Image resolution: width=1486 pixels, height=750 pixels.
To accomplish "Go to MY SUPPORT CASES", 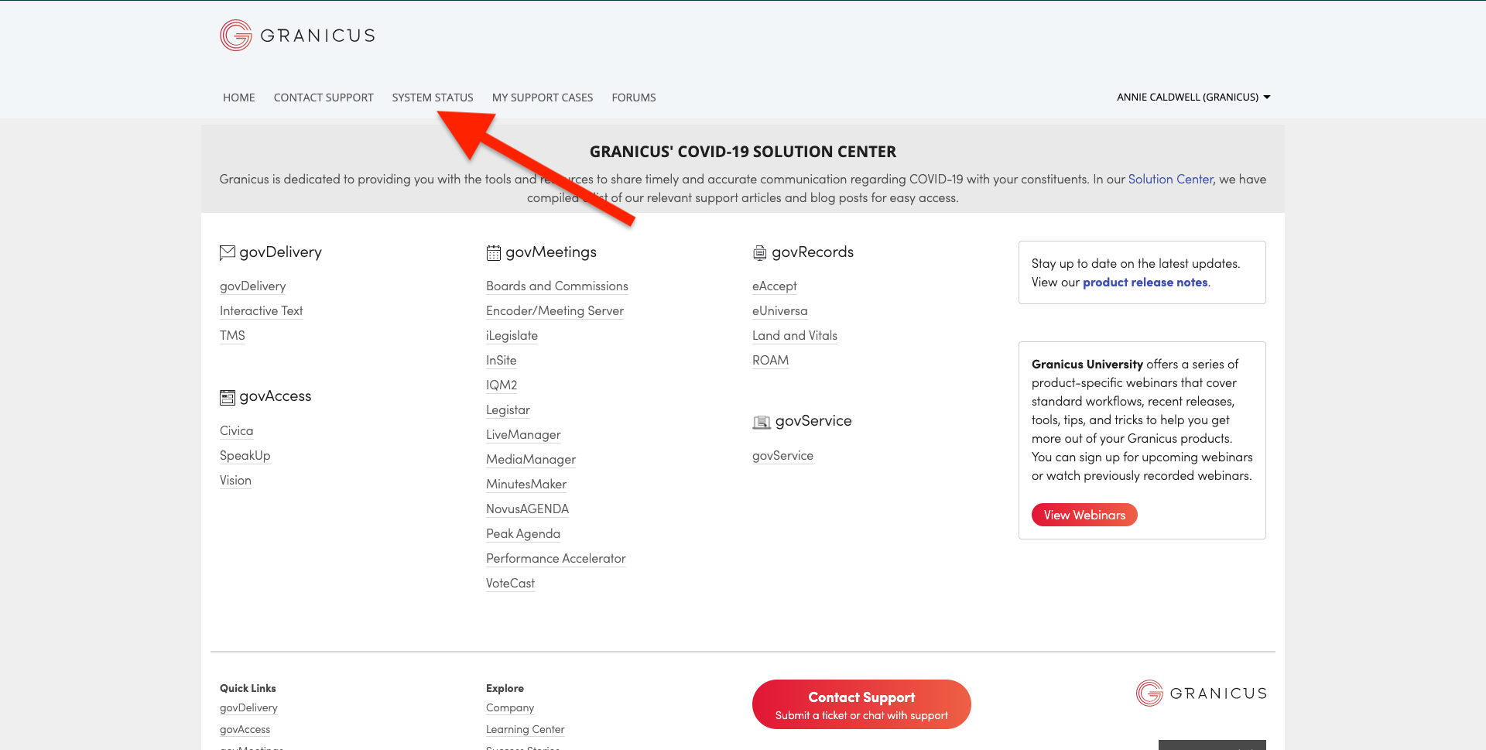I will pyautogui.click(x=542, y=97).
